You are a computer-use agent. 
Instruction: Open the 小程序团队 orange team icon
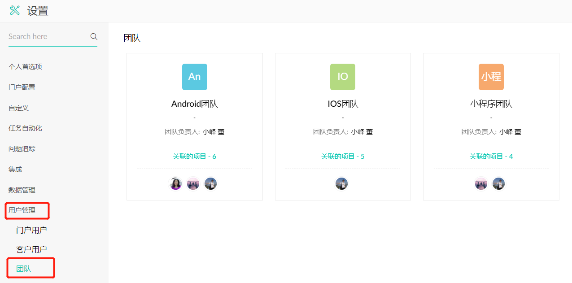[491, 77]
